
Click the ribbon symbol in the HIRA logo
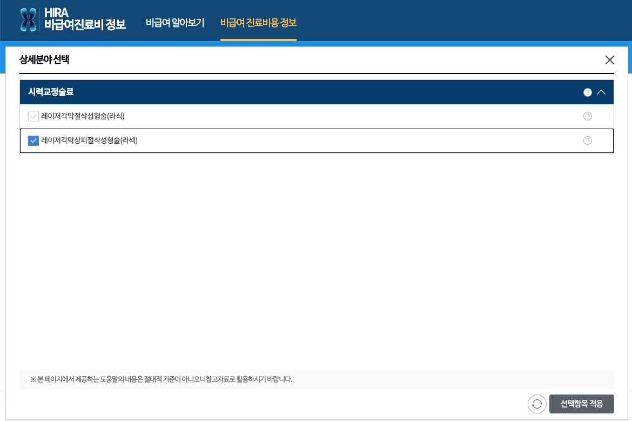click(x=28, y=20)
